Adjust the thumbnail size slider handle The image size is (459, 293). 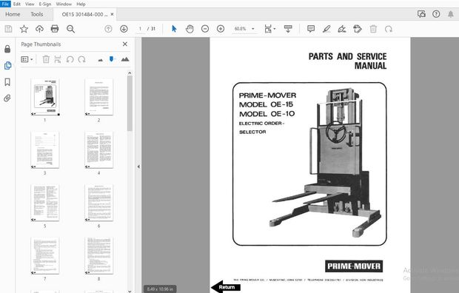(111, 59)
